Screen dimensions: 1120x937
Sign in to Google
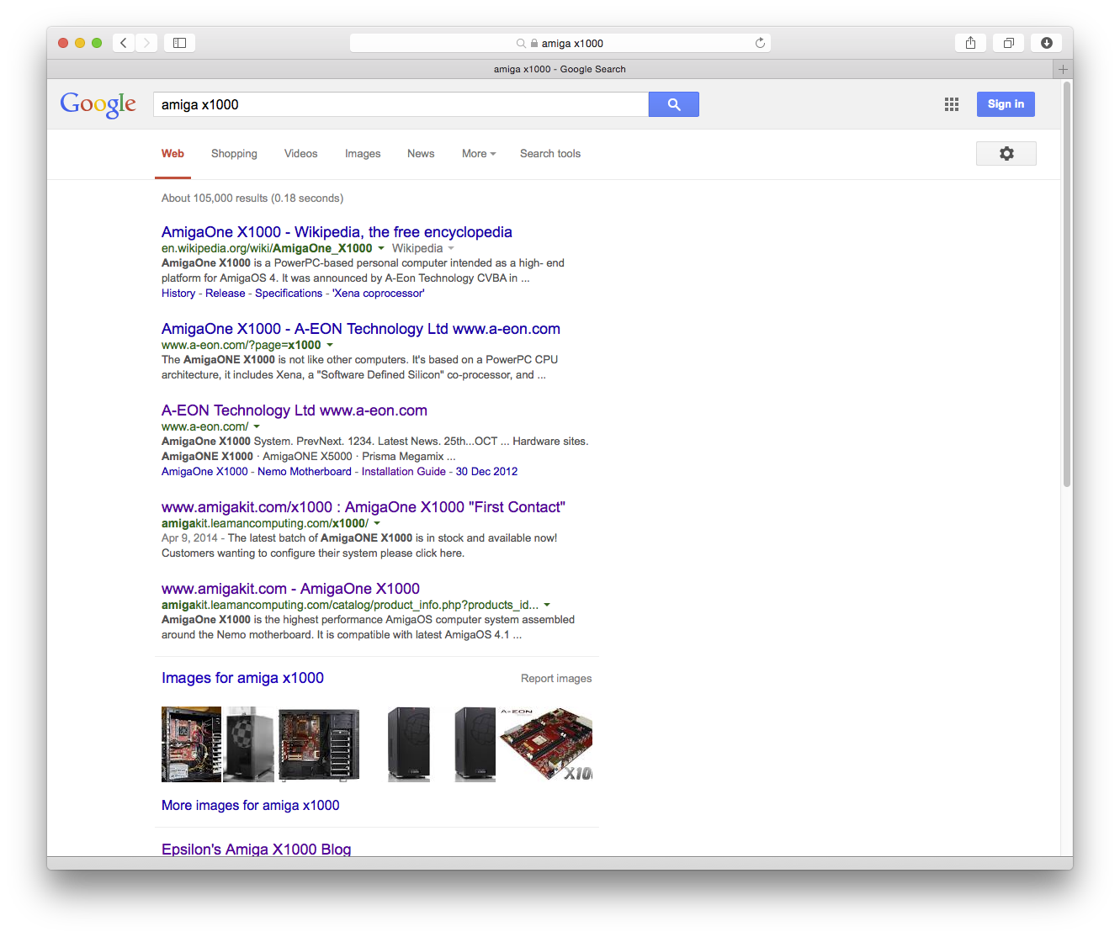1006,104
